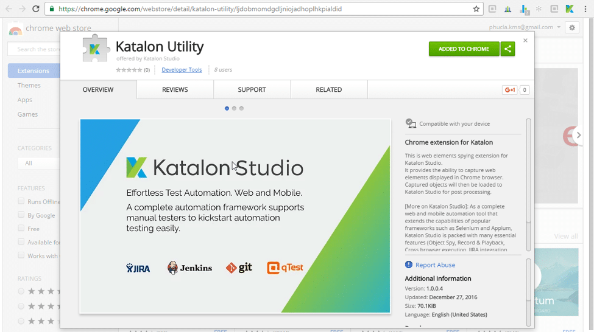Viewport: 594px width, 332px height.
Task: Click the share button beside Added to Chrome
Action: point(507,49)
